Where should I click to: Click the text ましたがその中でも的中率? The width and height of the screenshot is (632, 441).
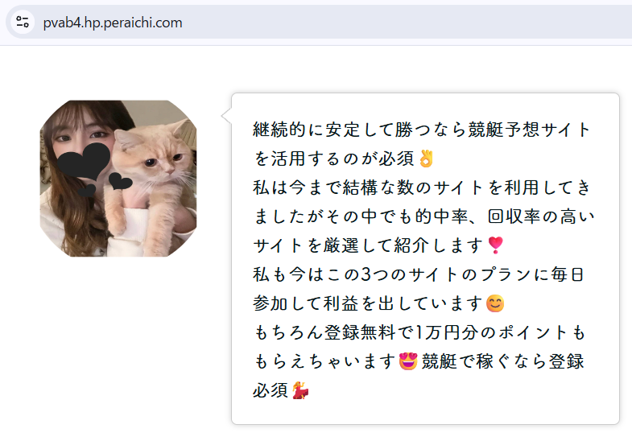[x=421, y=216]
